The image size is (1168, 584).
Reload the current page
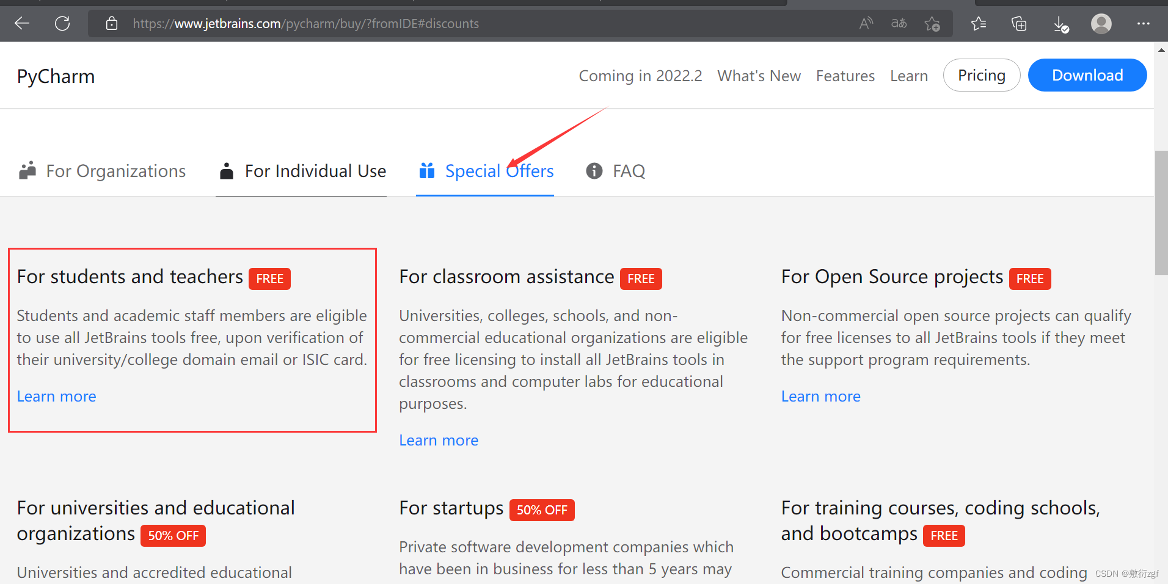coord(62,24)
